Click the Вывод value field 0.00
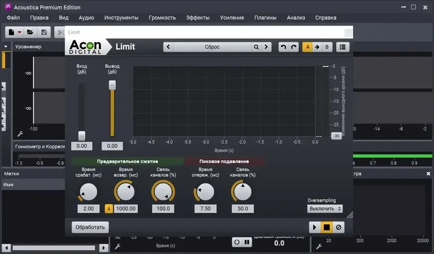 pos(112,146)
